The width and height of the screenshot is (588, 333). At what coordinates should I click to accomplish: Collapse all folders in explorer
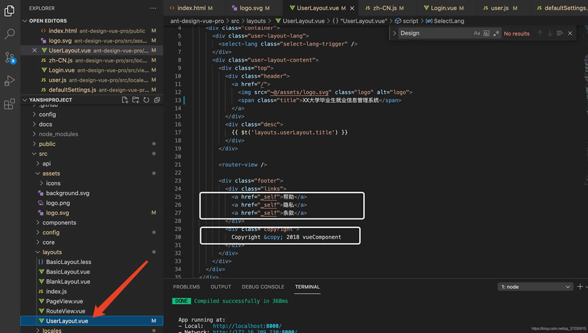[157, 100]
